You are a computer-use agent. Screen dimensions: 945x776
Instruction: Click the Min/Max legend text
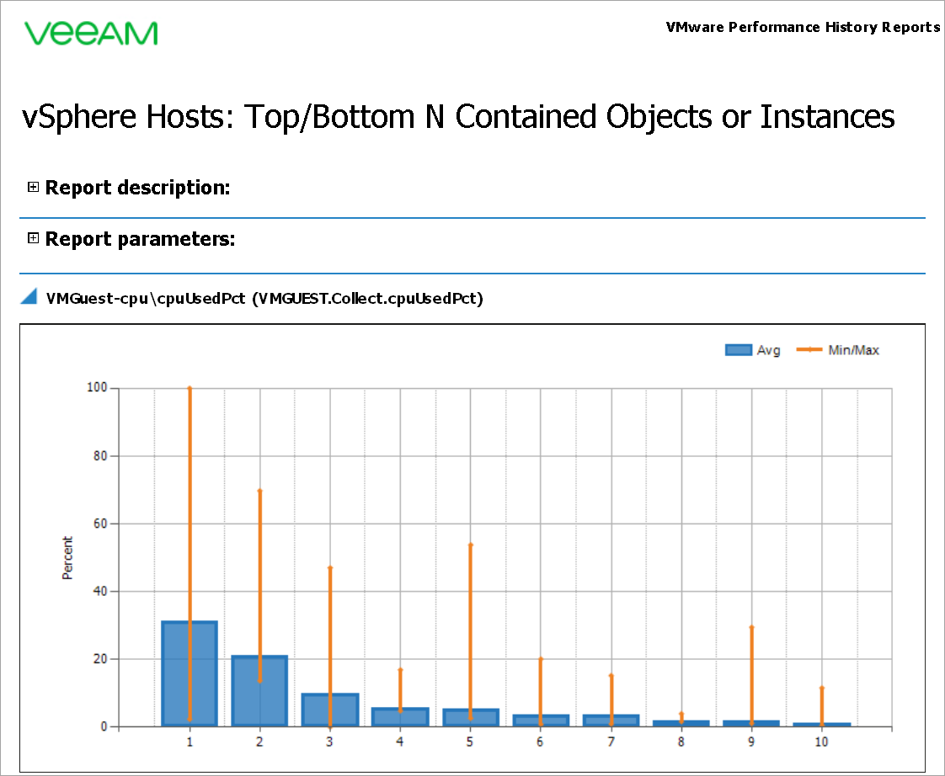pos(853,350)
